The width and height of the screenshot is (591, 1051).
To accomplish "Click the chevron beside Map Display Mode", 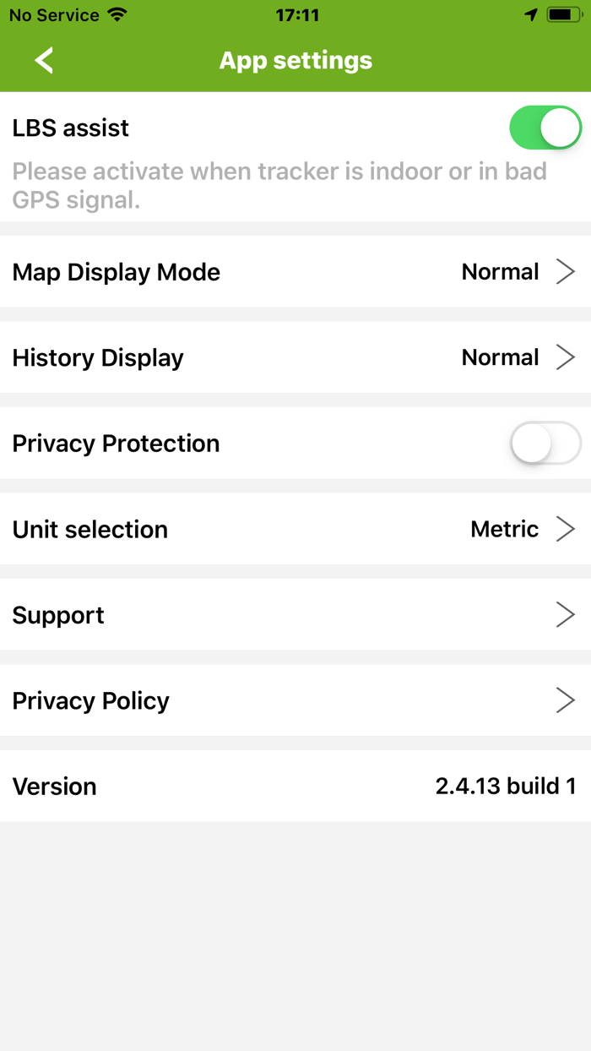I will 566,271.
